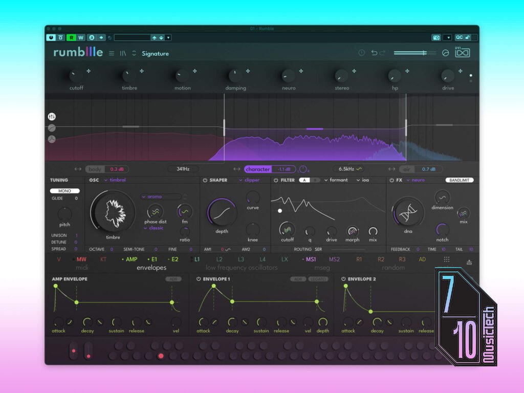Toggle the BANDLIMIT button in FX
Viewport: 524px width, 393px height.
coord(459,180)
